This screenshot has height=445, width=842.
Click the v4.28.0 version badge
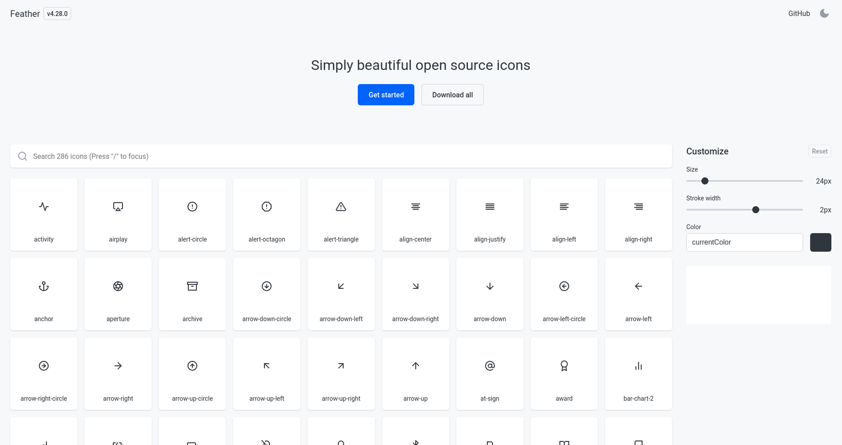coord(57,14)
